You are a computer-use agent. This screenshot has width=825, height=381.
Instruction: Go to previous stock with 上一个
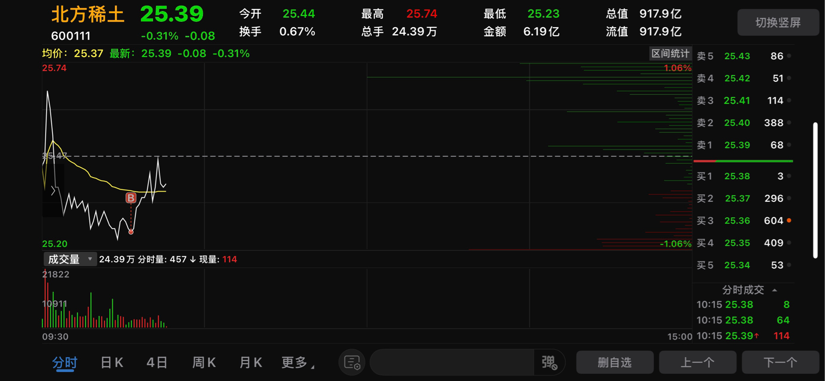[x=697, y=363]
